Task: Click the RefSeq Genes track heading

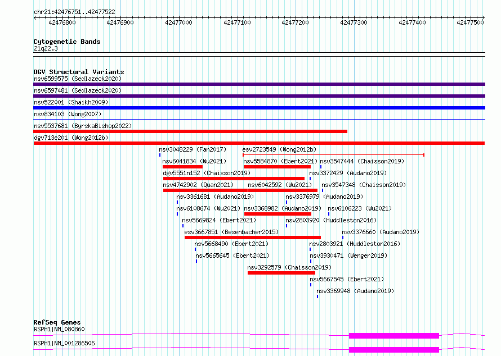Action: pyautogui.click(x=57, y=322)
